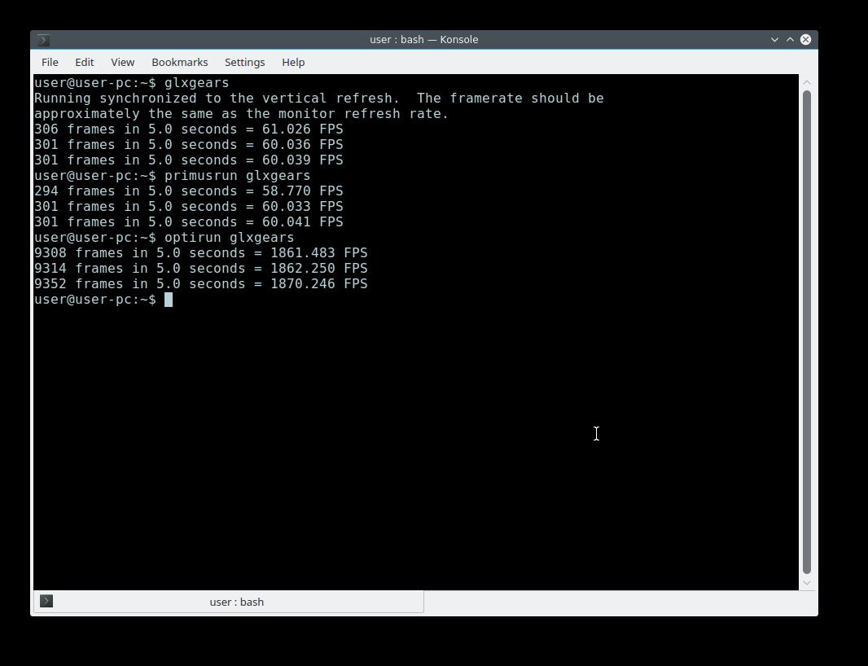Close the Konsole window
Viewport: 868px width, 666px height.
click(805, 39)
